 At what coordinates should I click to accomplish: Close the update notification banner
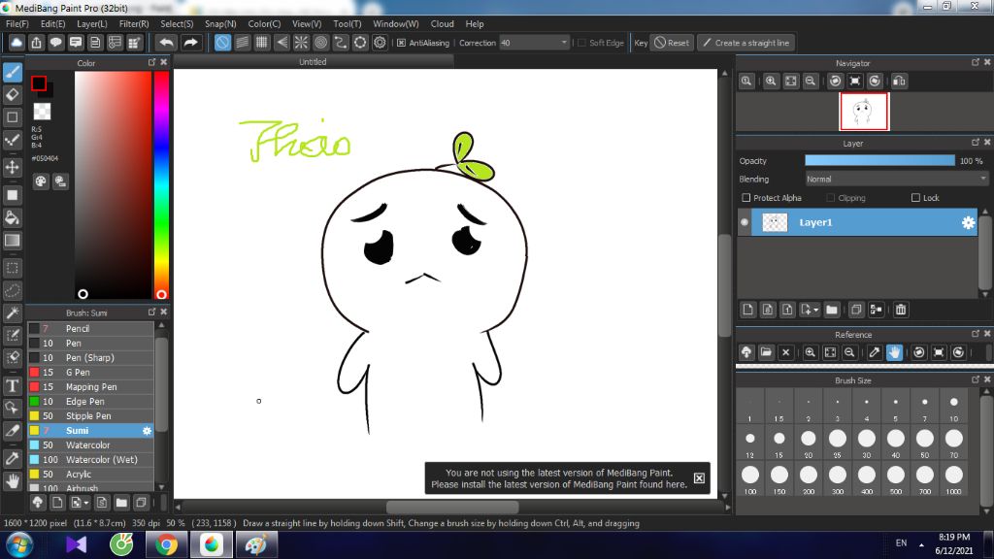point(699,477)
